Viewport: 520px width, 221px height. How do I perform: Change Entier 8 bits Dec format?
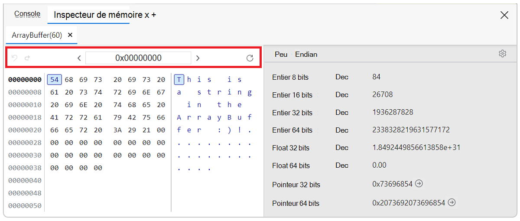pyautogui.click(x=342, y=77)
